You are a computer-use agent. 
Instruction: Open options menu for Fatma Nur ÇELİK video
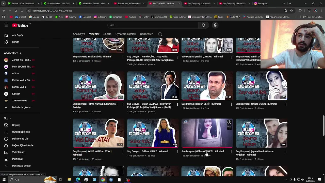pyautogui.click(x=123, y=104)
